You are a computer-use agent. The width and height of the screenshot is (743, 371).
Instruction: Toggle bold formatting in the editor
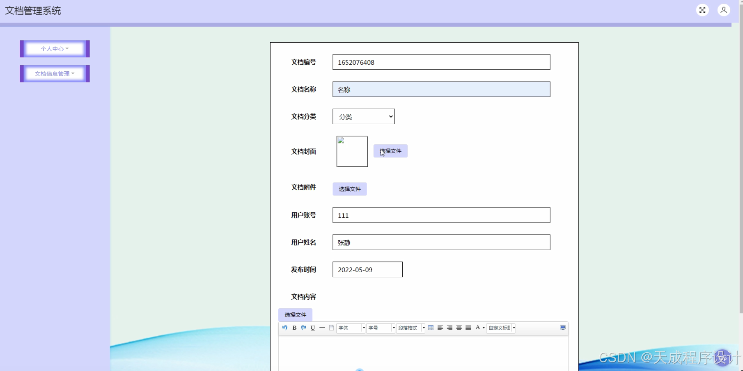(x=294, y=328)
